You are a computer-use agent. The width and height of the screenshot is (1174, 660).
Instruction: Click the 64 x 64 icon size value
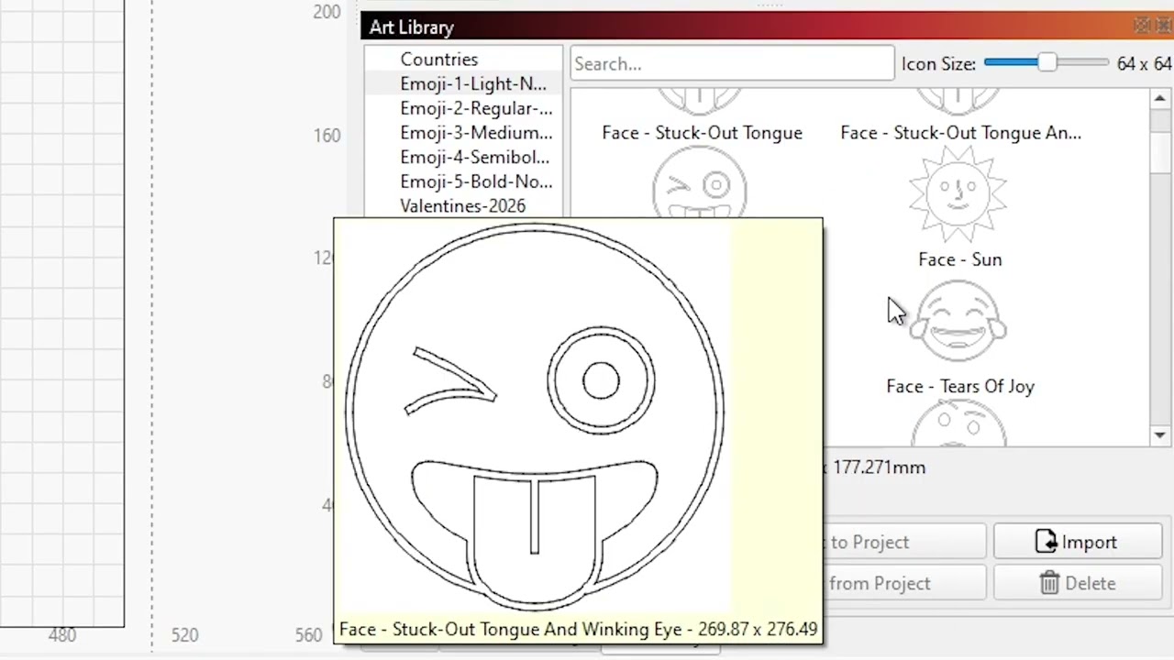click(1144, 63)
